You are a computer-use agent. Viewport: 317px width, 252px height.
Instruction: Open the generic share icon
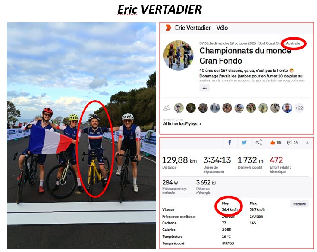point(259,142)
